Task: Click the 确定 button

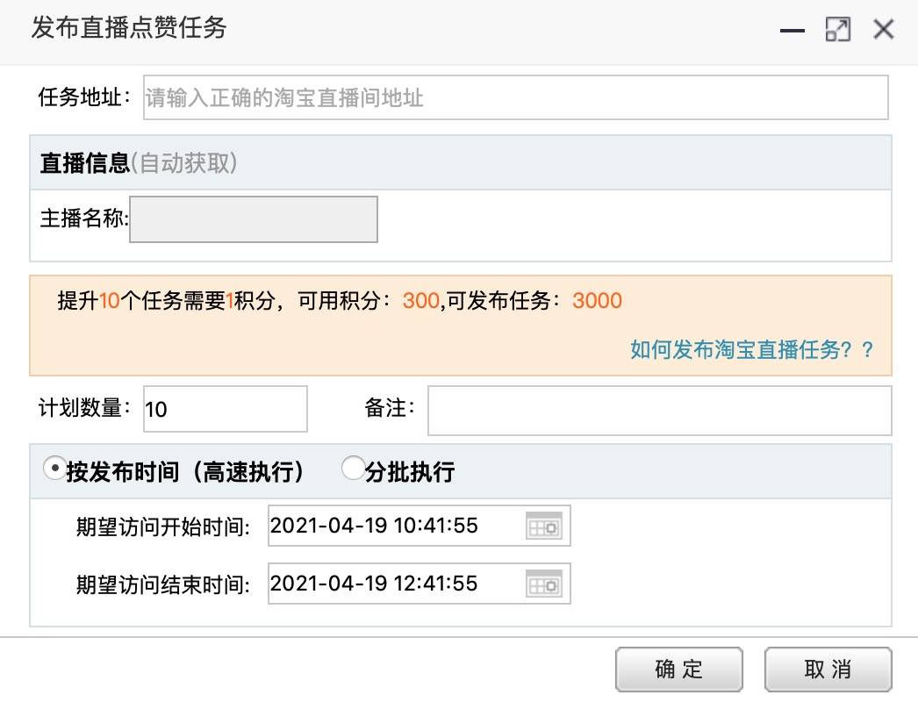Action: coord(679,670)
